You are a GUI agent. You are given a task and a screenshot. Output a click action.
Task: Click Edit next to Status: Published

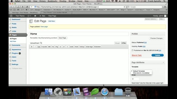pos(145,43)
